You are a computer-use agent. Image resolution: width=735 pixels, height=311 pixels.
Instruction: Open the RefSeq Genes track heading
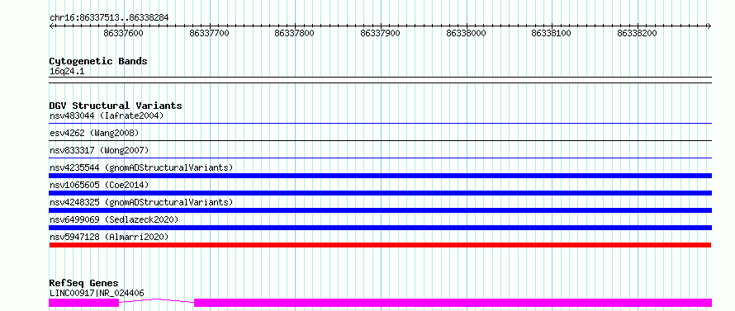tap(83, 284)
